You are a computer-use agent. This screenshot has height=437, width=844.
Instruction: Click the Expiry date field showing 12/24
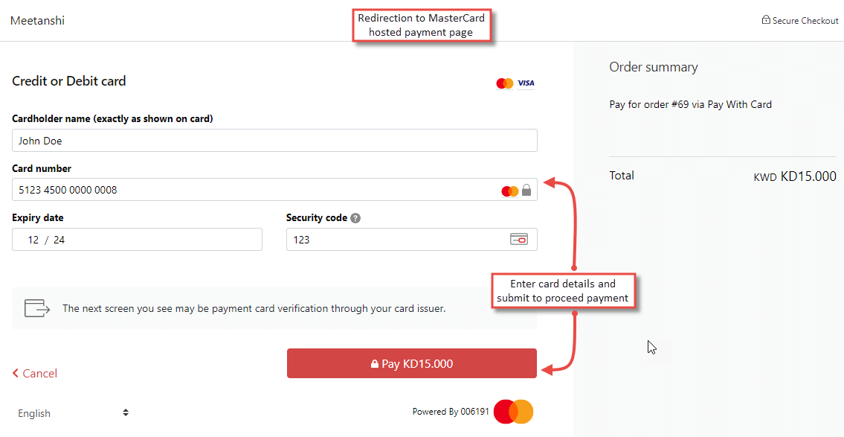click(x=137, y=239)
